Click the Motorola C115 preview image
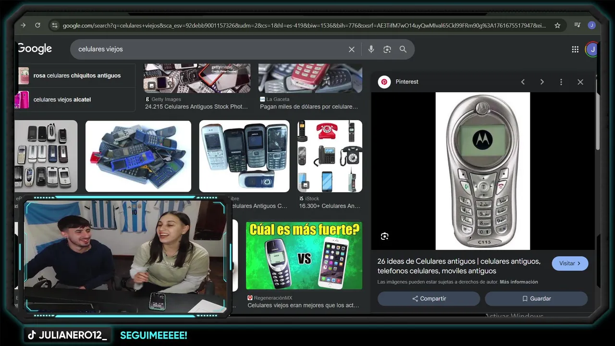This screenshot has height=346, width=615. pos(483,171)
